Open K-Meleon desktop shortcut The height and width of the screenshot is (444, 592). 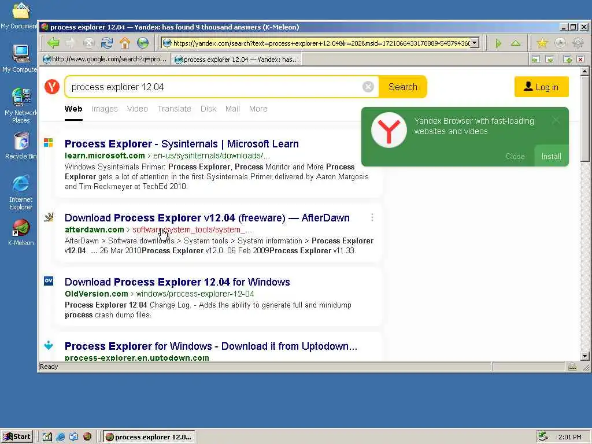21,232
